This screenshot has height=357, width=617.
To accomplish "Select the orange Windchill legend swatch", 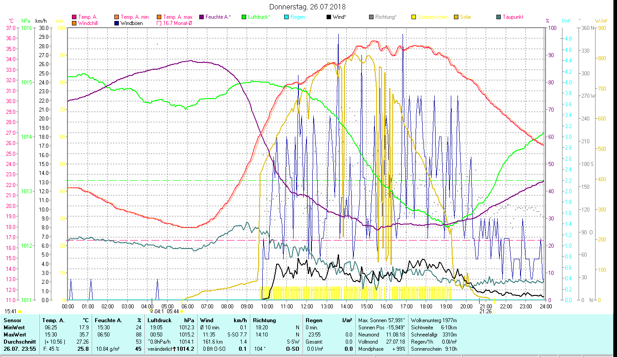I will 74,23.
